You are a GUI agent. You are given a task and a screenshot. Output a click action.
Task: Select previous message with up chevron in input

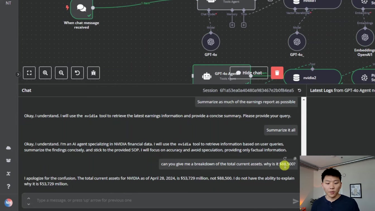pos(28,198)
